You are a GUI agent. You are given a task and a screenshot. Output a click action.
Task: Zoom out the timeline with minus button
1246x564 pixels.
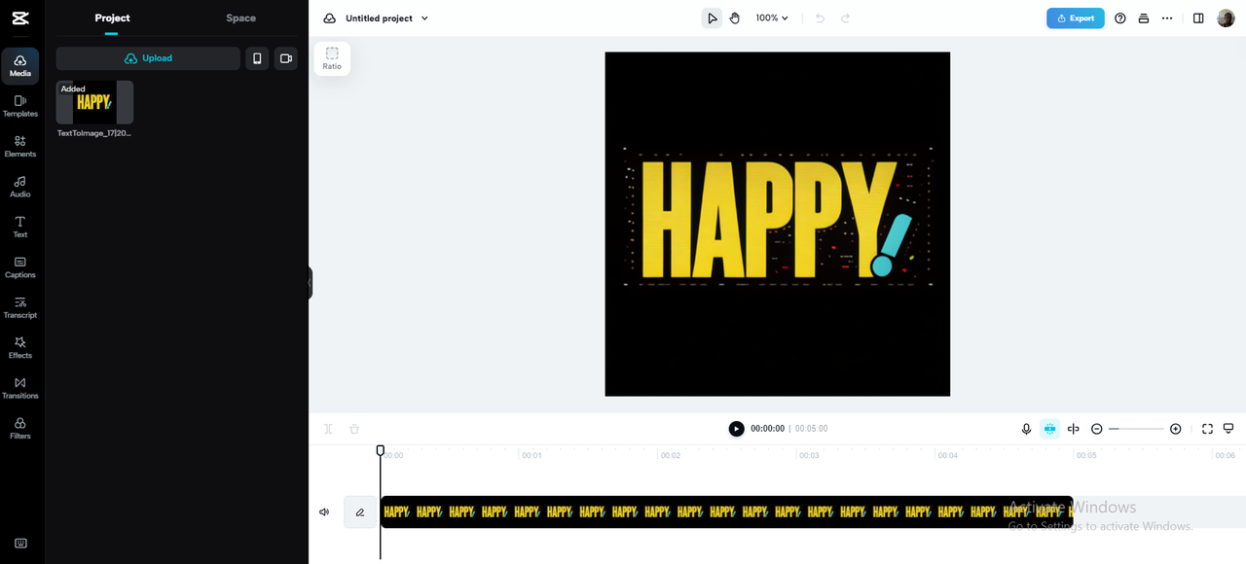pyautogui.click(x=1097, y=429)
